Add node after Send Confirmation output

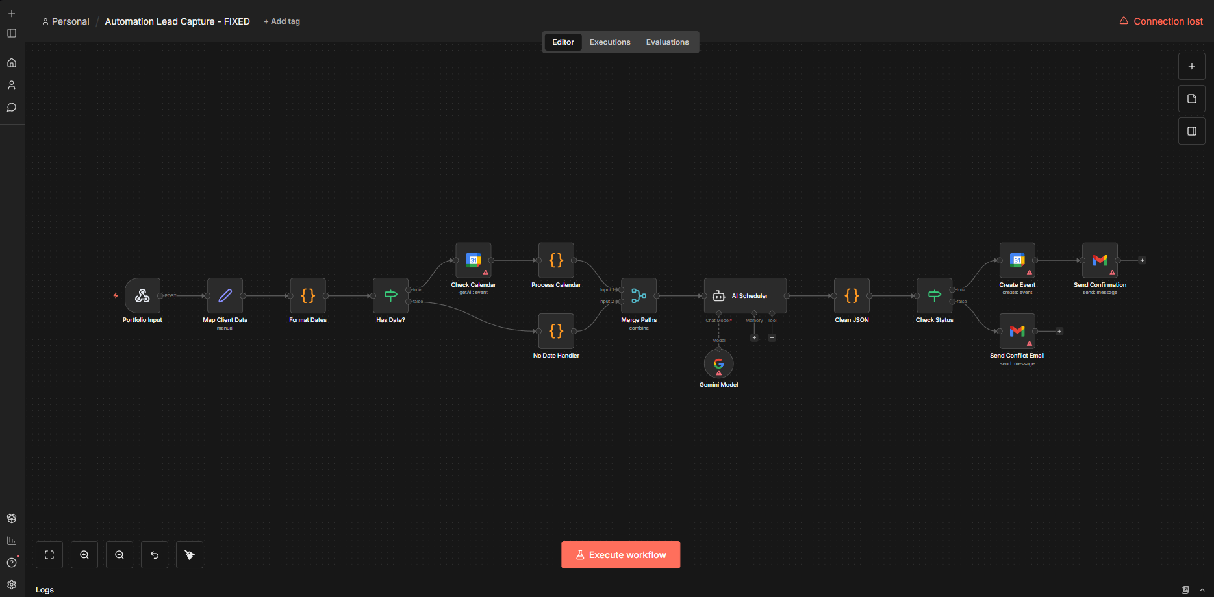pos(1142,260)
